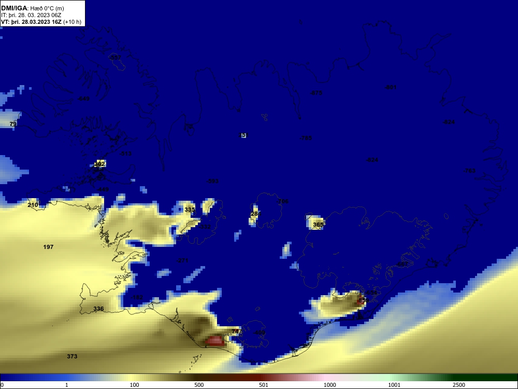The width and height of the screenshot is (518, 389).
Task: Click the color scale label 1
Action: [67, 385]
